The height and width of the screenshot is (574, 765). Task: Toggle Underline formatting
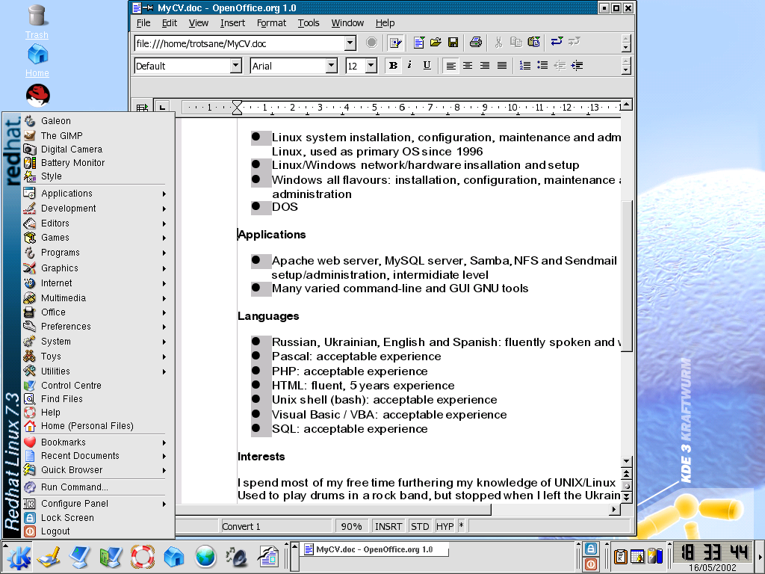click(x=427, y=66)
